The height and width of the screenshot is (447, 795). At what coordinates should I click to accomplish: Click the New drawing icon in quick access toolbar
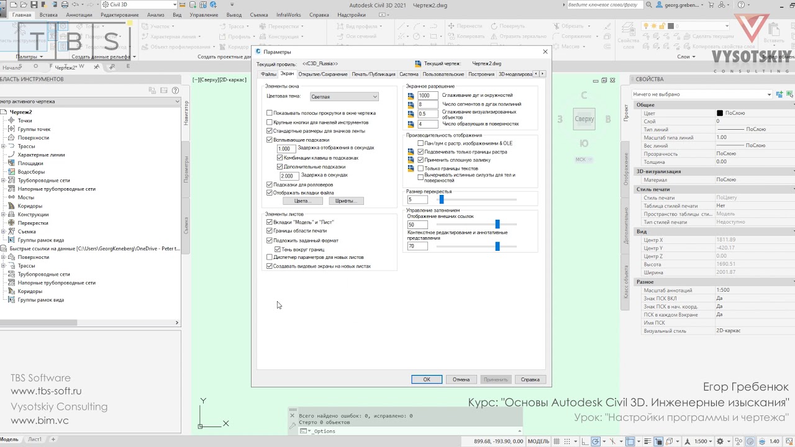(13, 4)
